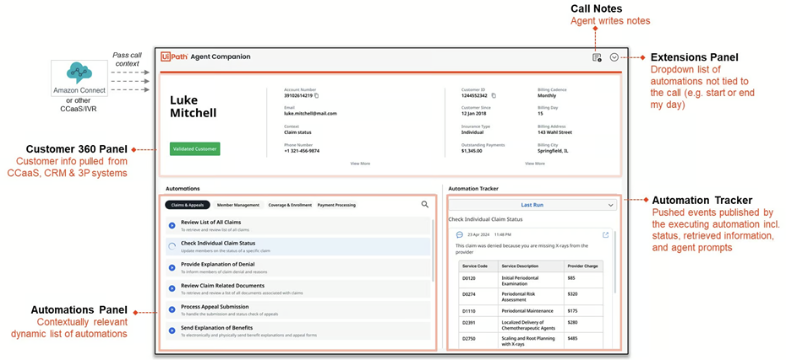The height and width of the screenshot is (360, 786).
Task: Run Process Appeal Submission automation
Action: [172, 309]
